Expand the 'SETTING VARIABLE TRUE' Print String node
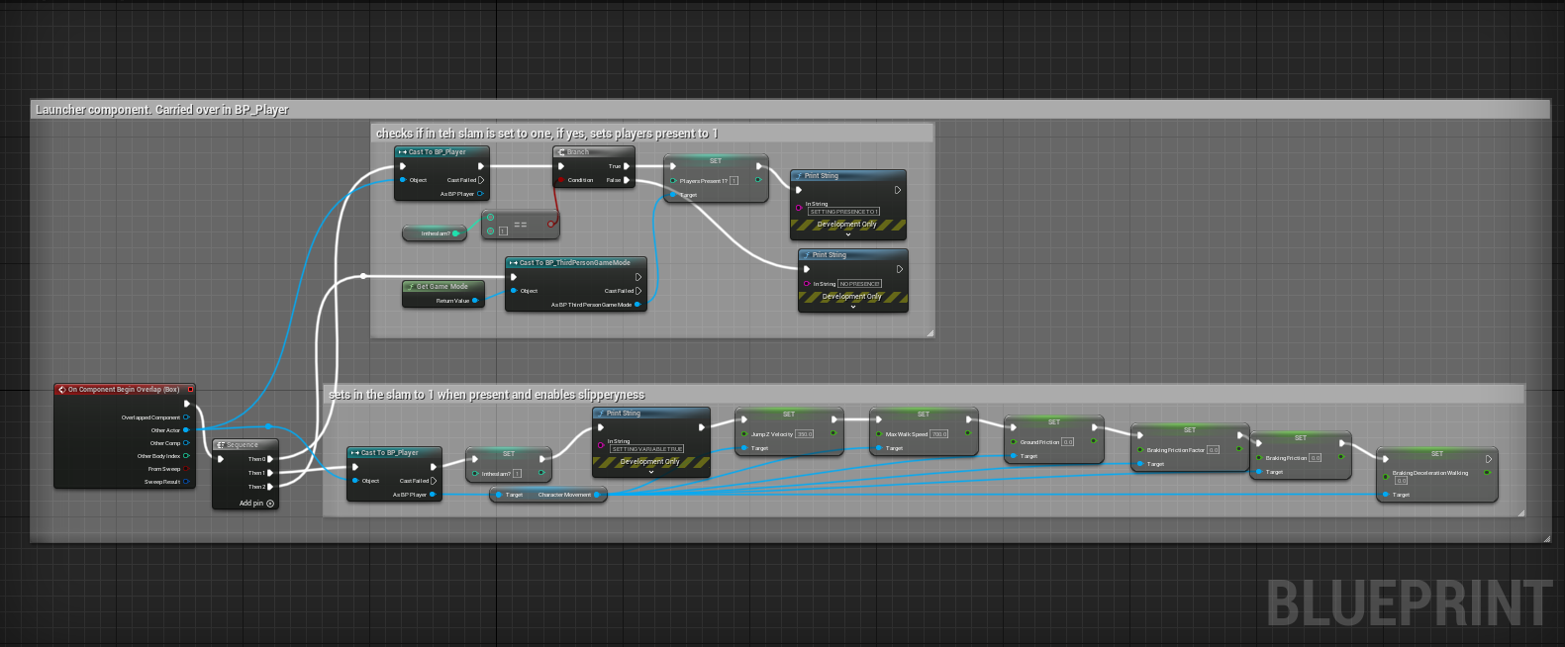Screen dimensions: 1565x647 pyautogui.click(x=651, y=472)
